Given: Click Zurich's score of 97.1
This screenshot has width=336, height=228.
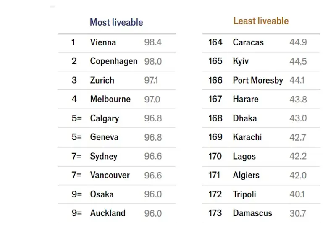Looking at the screenshot, I should 151,80.
